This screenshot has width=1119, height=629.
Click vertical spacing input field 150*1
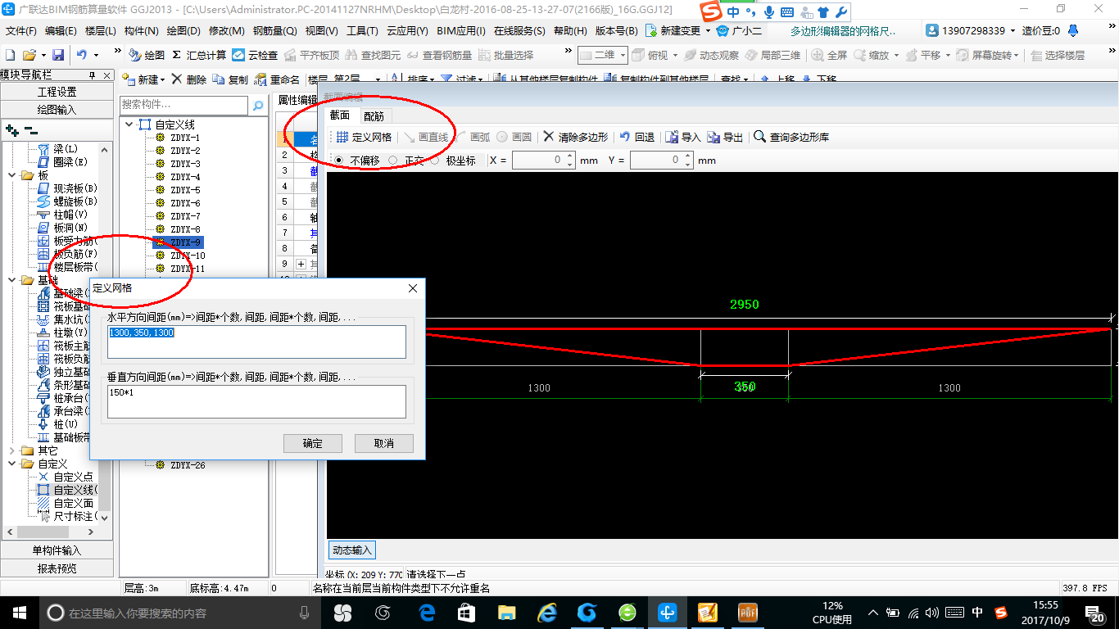[x=256, y=401]
